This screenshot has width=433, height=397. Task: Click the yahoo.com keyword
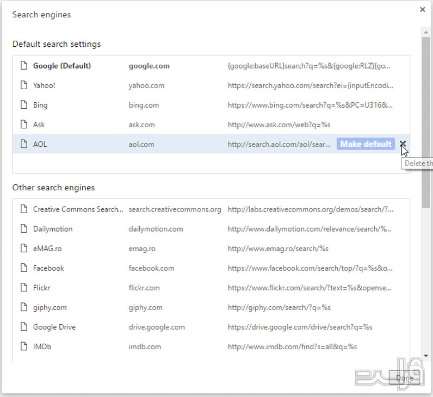coord(147,86)
